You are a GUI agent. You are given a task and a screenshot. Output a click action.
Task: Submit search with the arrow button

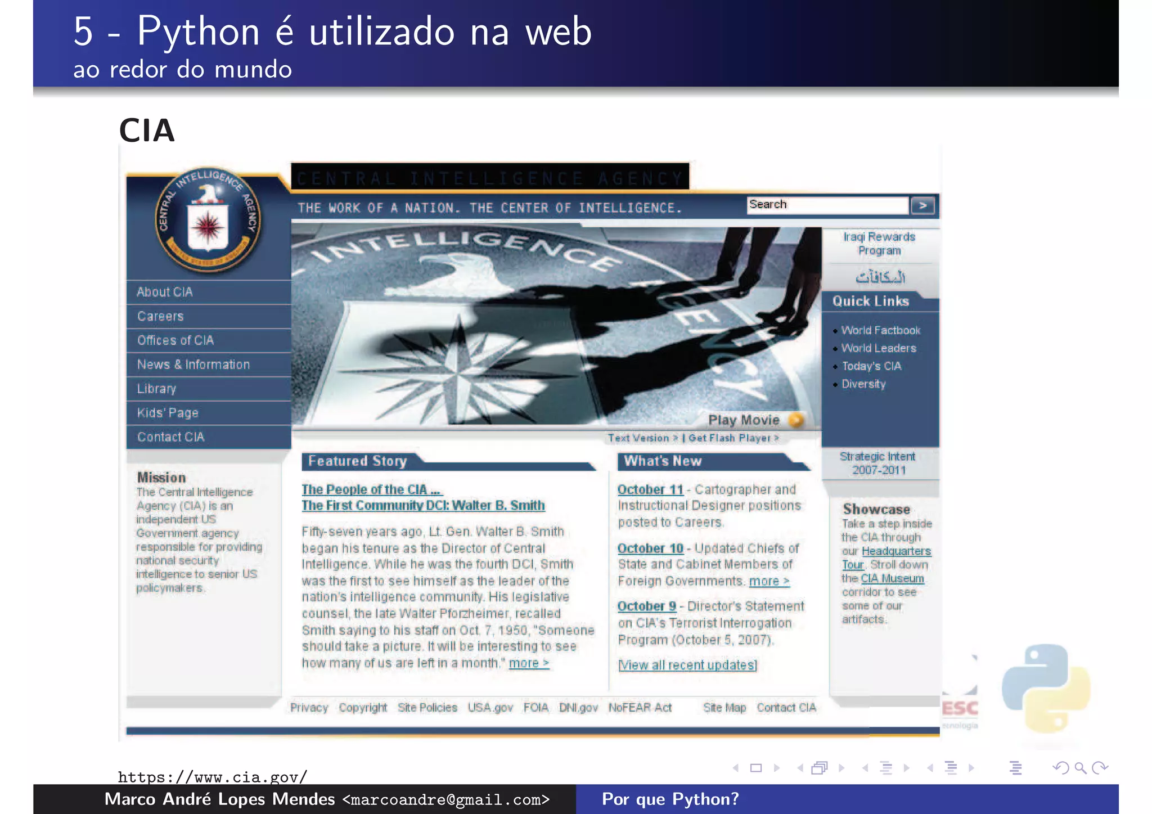coord(922,205)
